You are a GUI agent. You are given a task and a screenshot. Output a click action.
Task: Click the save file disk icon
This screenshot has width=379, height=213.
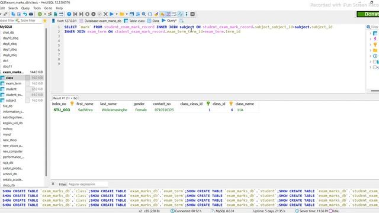click(x=131, y=14)
